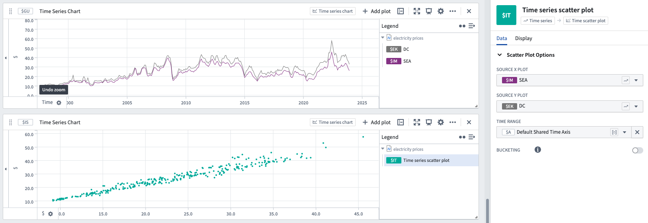Expand top chart to fullscreen
The width and height of the screenshot is (648, 223).
[x=417, y=11]
